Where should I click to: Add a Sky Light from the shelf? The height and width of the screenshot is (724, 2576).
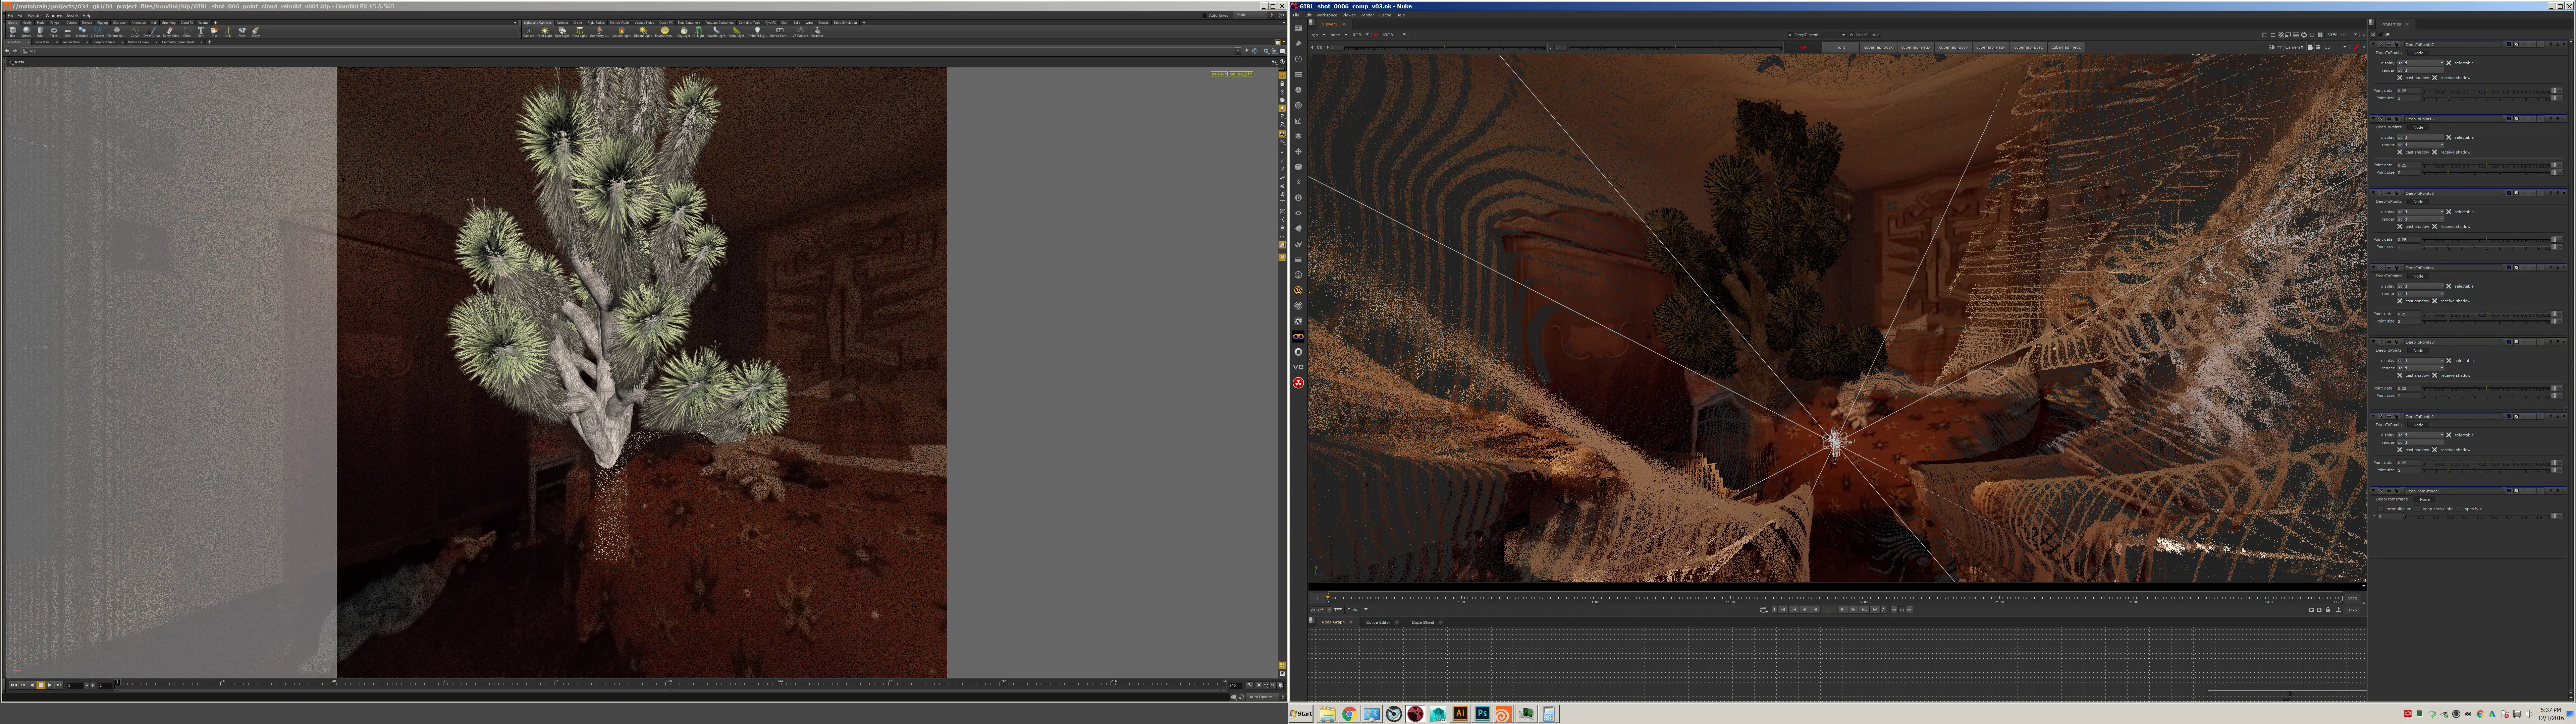coord(684,32)
